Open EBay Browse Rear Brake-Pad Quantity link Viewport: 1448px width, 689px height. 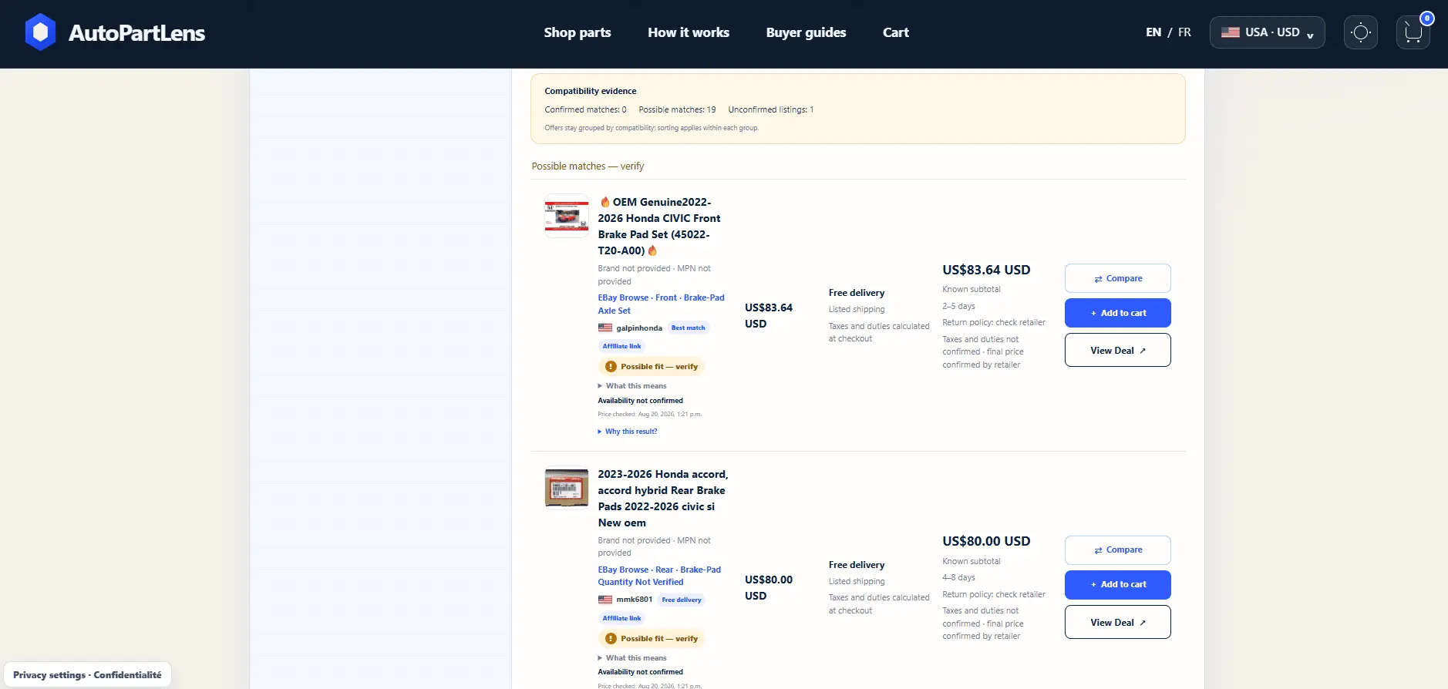(x=659, y=576)
